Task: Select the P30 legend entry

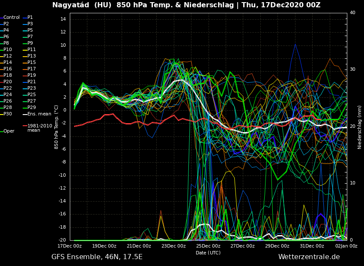Action: [8, 114]
